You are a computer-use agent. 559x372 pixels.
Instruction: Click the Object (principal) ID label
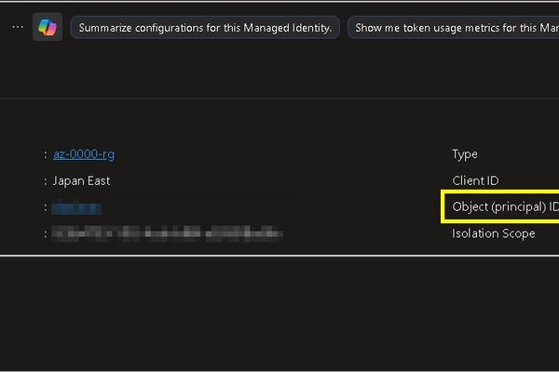tap(505, 206)
